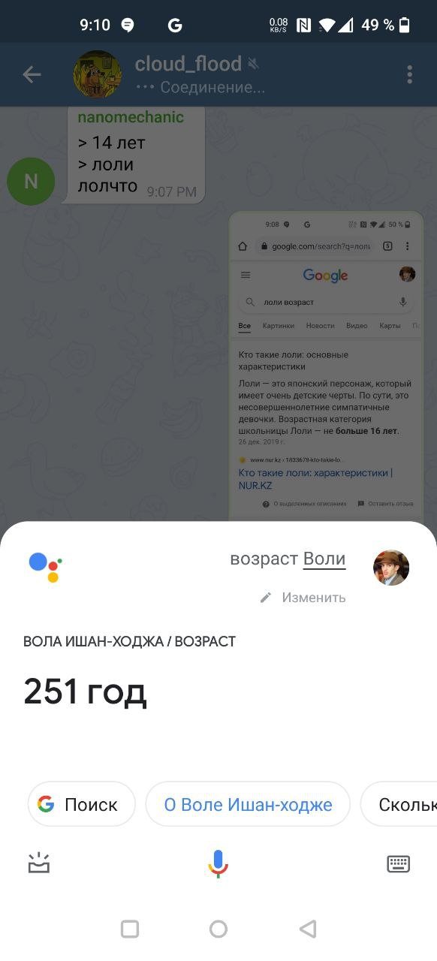Open cloud_flood group avatar
The width and height of the screenshot is (437, 961).
tap(97, 74)
